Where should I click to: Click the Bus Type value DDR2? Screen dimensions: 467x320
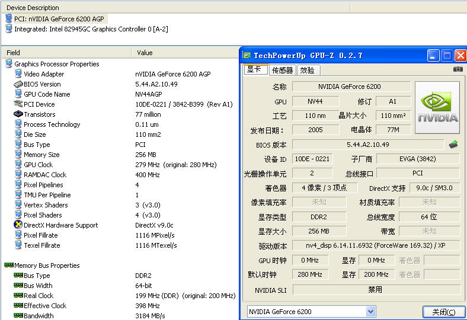point(143,276)
